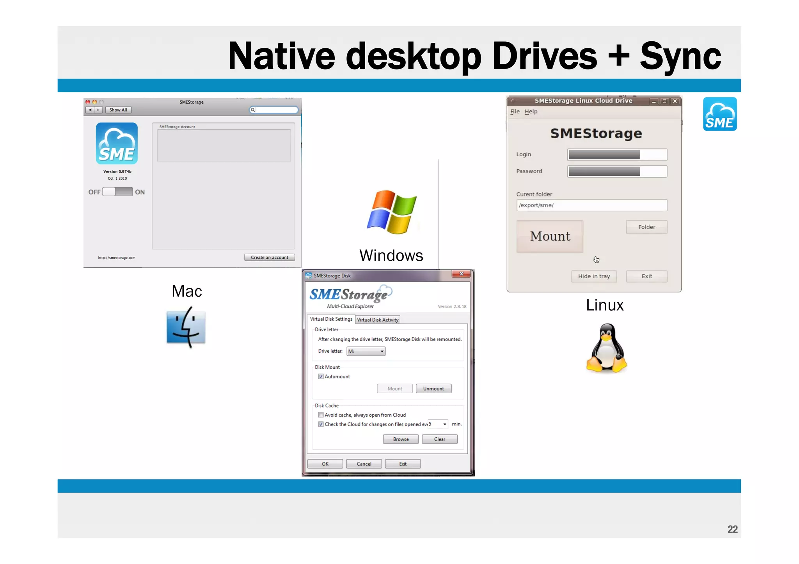Click Browse in Disk Cache section
This screenshot has height=564, width=799.
coord(401,439)
